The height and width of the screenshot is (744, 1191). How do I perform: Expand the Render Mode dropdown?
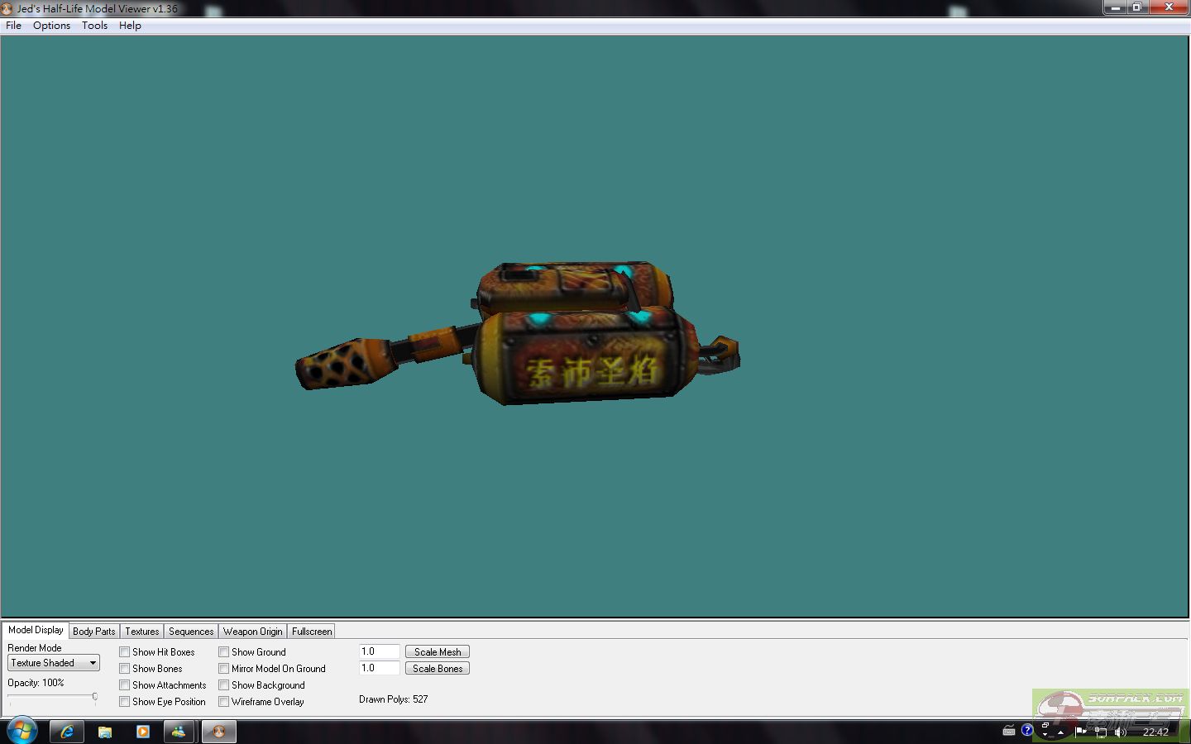pos(93,663)
